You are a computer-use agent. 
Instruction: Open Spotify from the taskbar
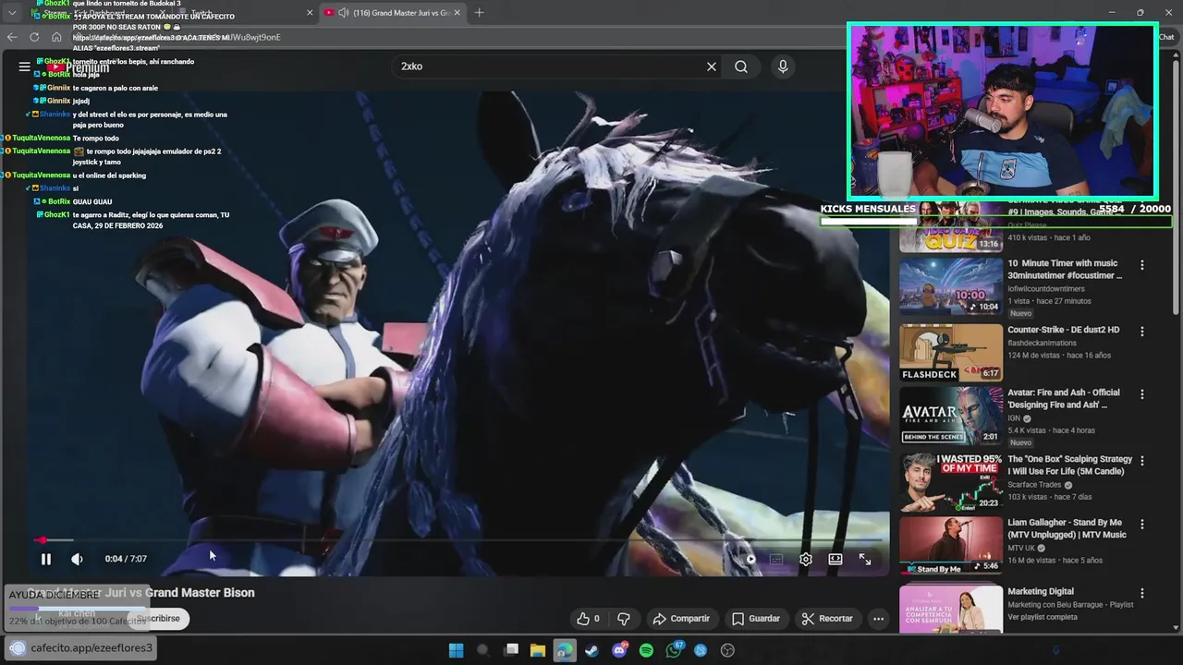pos(646,650)
